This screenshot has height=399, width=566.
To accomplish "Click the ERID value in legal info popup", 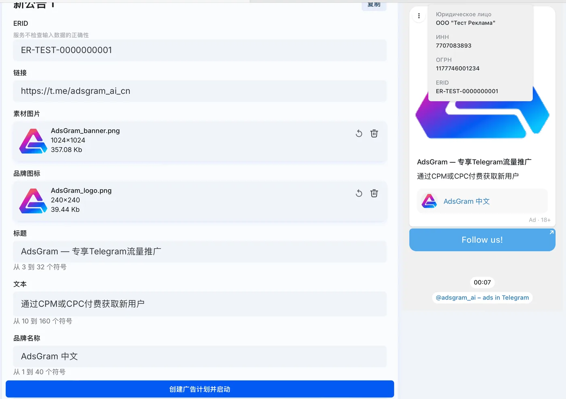I will click(467, 91).
